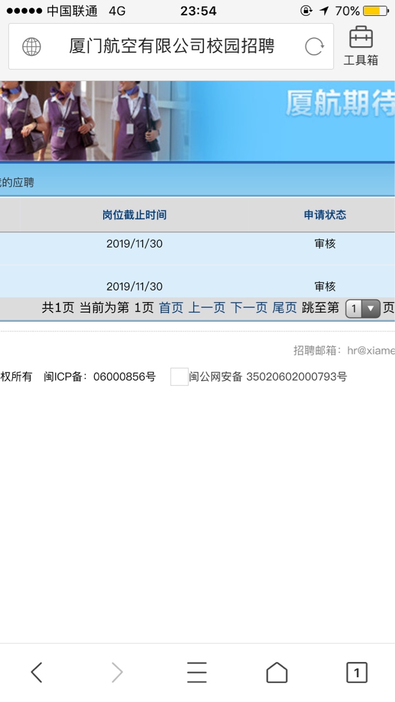
Task: Select the 岗位截止时间 column header
Action: 134,215
